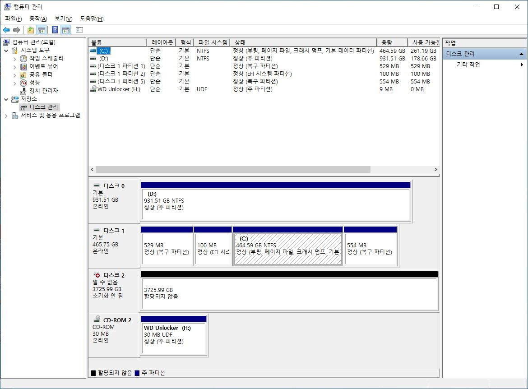Open the 기타 작업 submenu arrow
The width and height of the screenshot is (528, 389).
(522, 65)
